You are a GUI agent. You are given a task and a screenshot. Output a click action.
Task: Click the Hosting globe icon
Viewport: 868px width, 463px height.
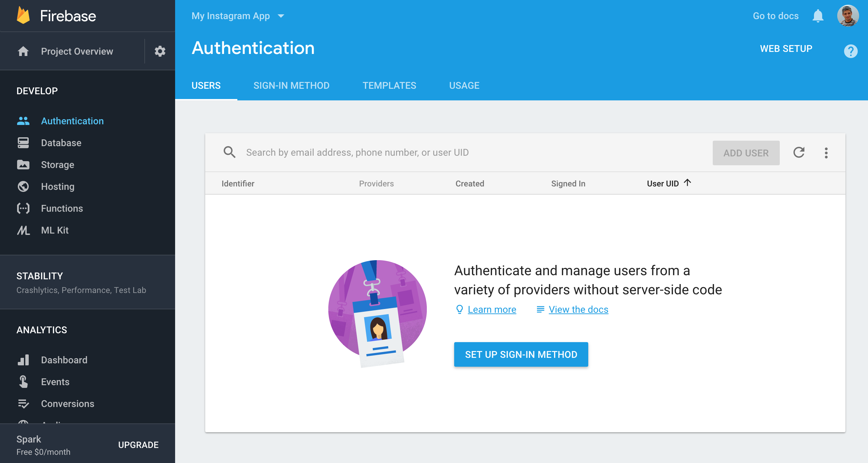click(x=23, y=186)
